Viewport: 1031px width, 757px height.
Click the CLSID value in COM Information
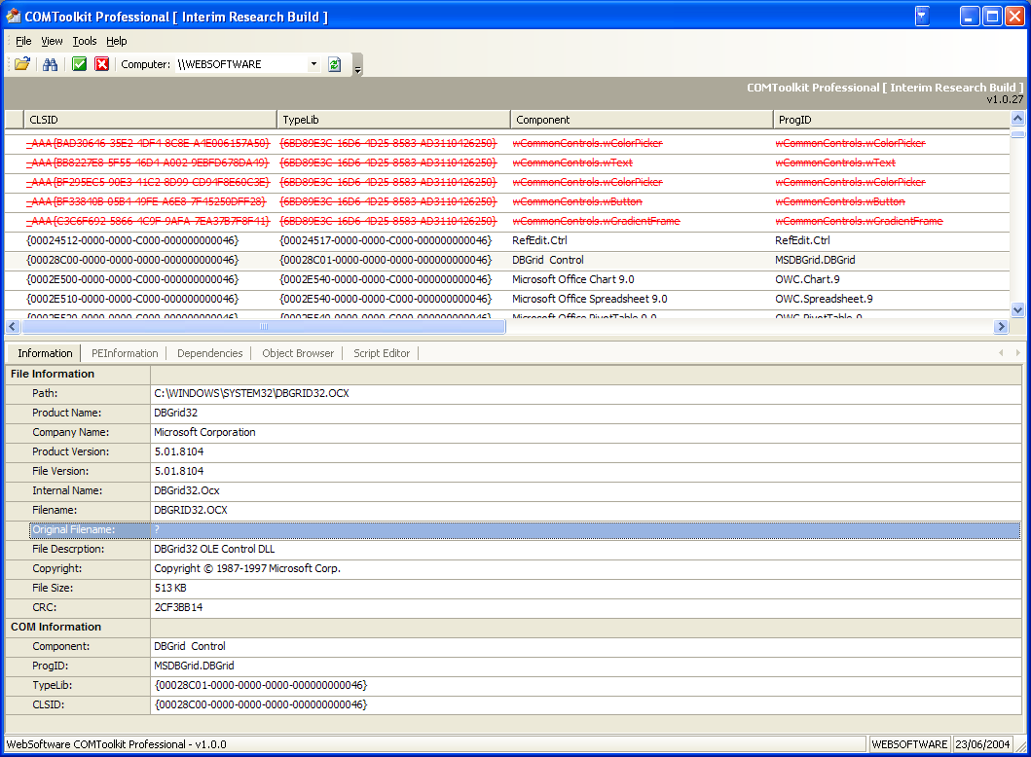(585, 705)
